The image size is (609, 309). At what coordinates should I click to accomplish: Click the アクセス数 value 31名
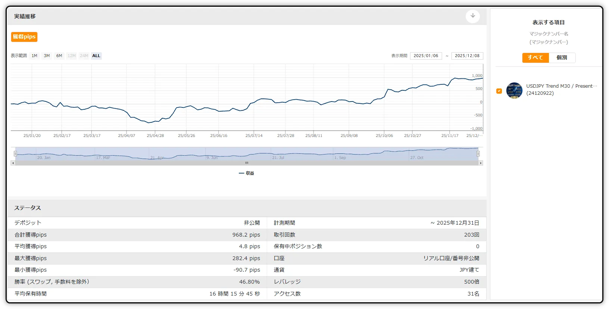pyautogui.click(x=474, y=294)
